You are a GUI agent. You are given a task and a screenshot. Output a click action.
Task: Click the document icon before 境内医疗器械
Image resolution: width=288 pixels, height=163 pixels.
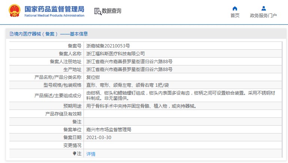11,34
